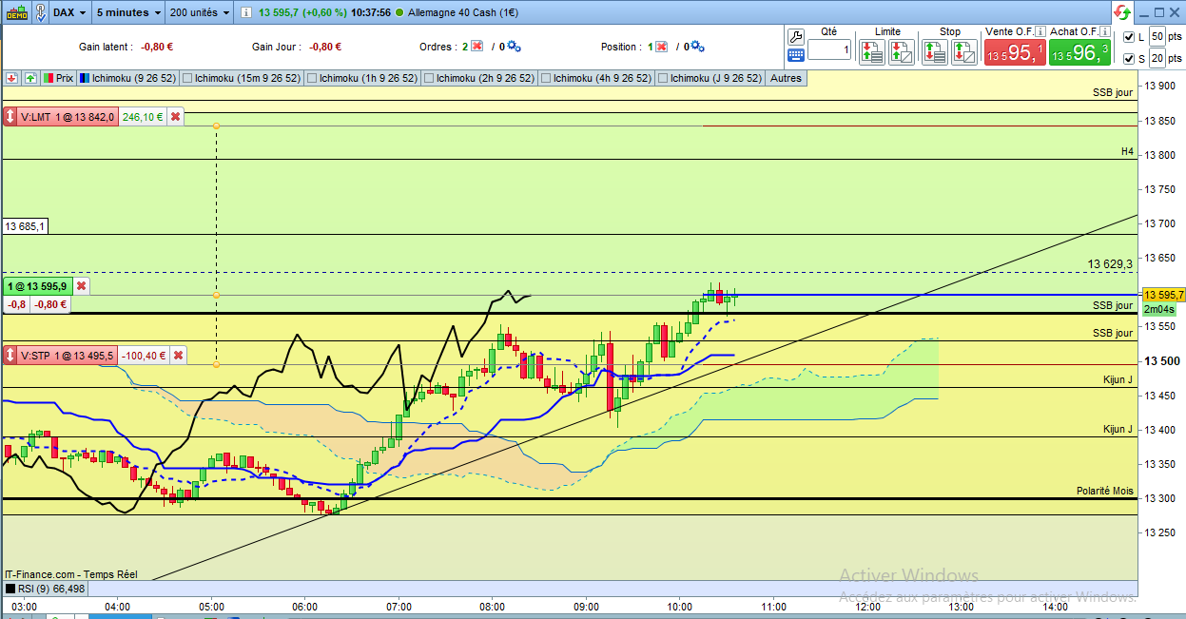Image resolution: width=1186 pixels, height=619 pixels.
Task: Click the 13 629,3 price level label
Action: coord(1110,263)
